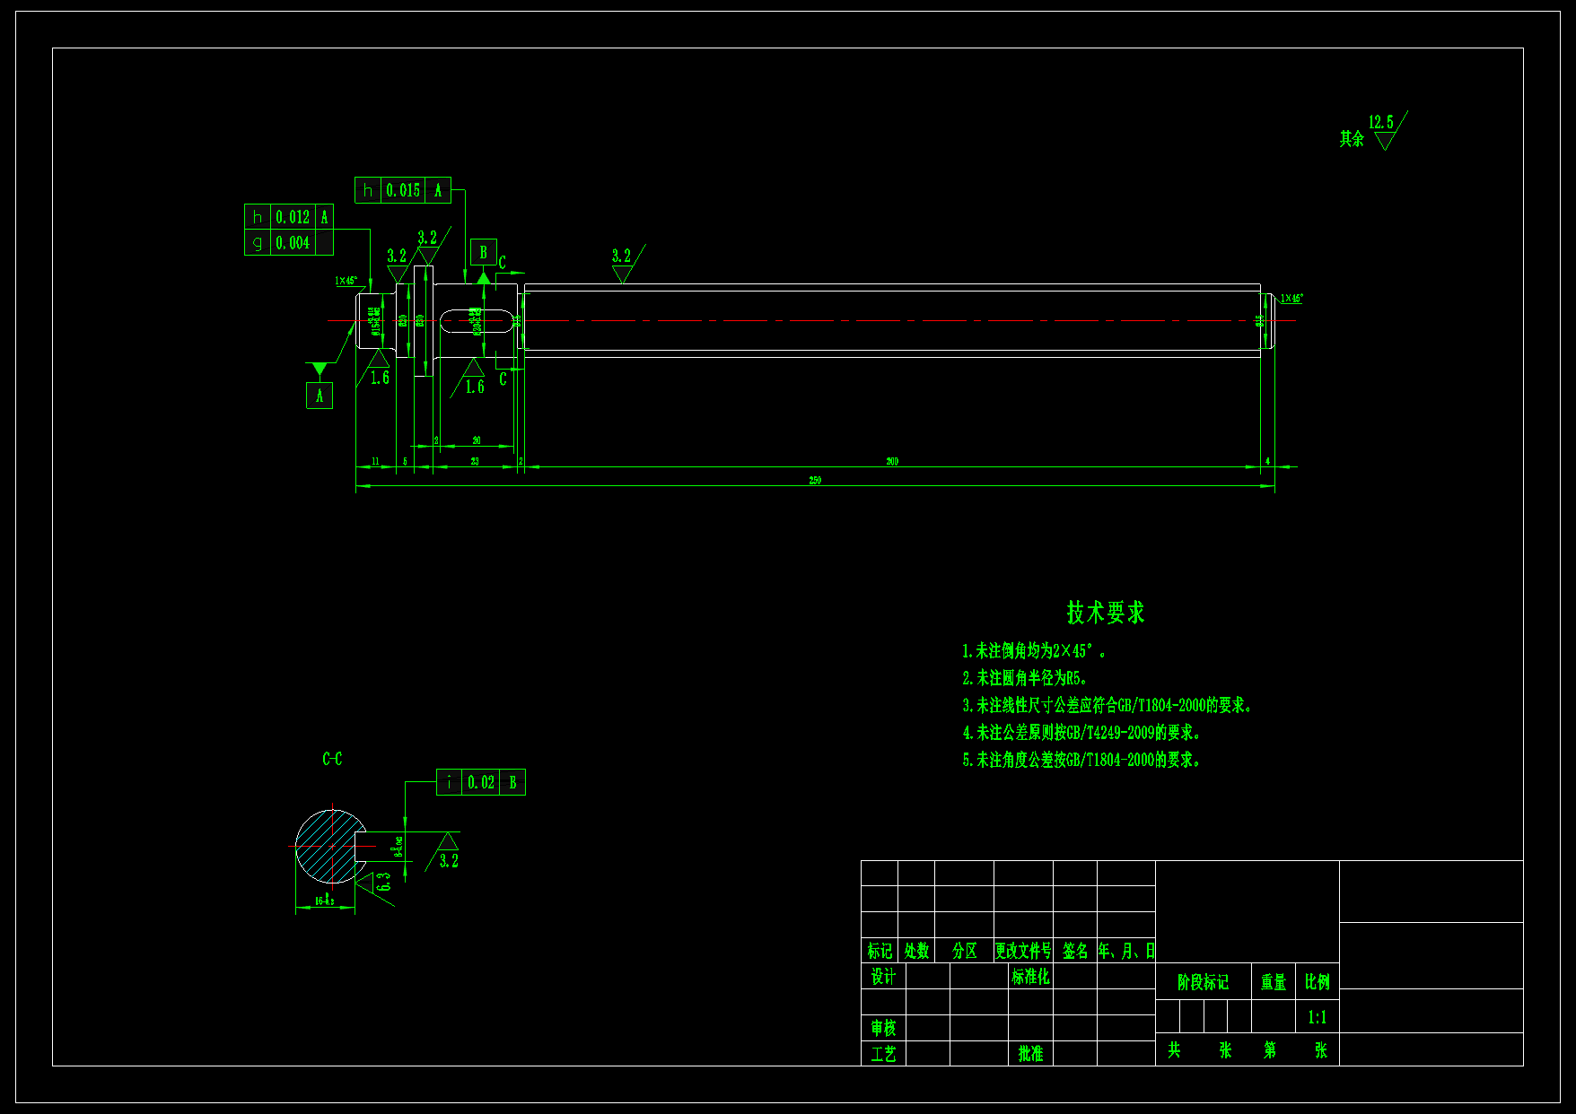Select the 200 length dimension

[x=892, y=461]
